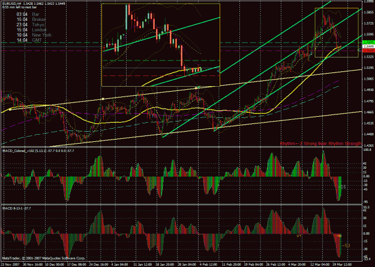Screen dimensions: 375x267
Task: Click the 1.5855 price scale label
Action: click(369, 12)
